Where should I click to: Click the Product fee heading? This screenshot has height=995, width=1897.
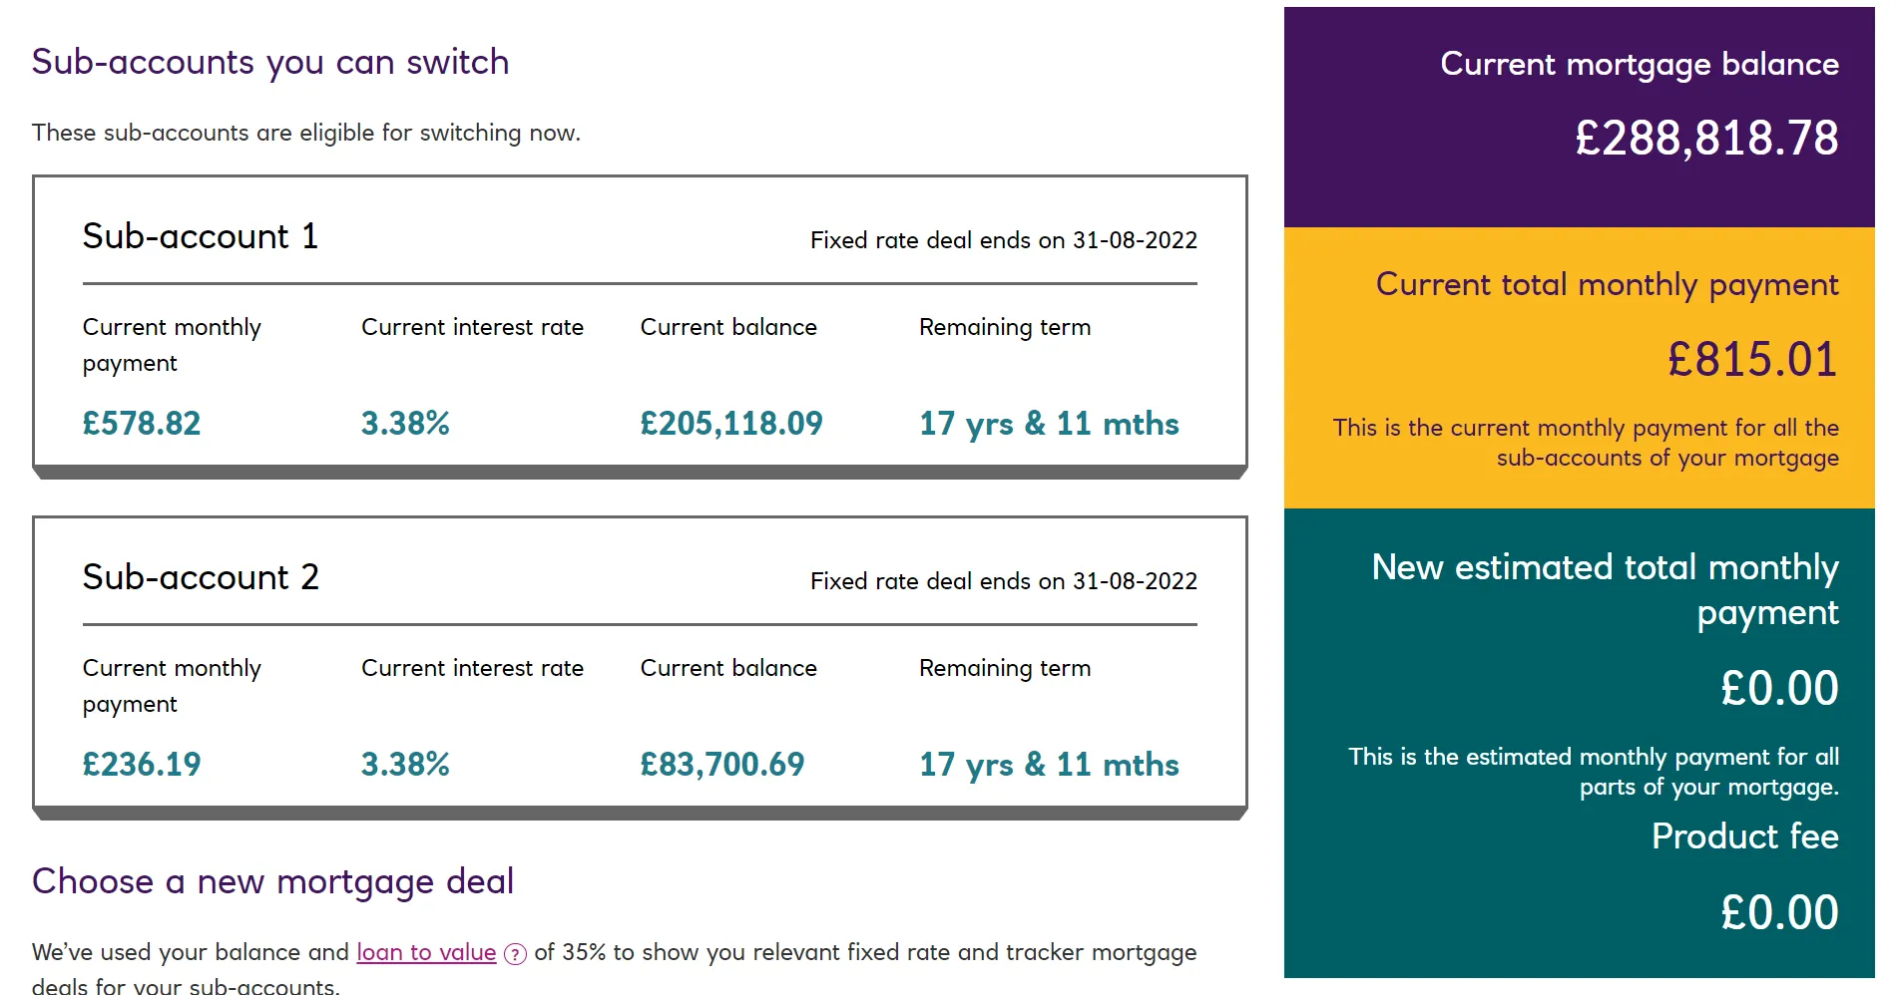point(1744,835)
